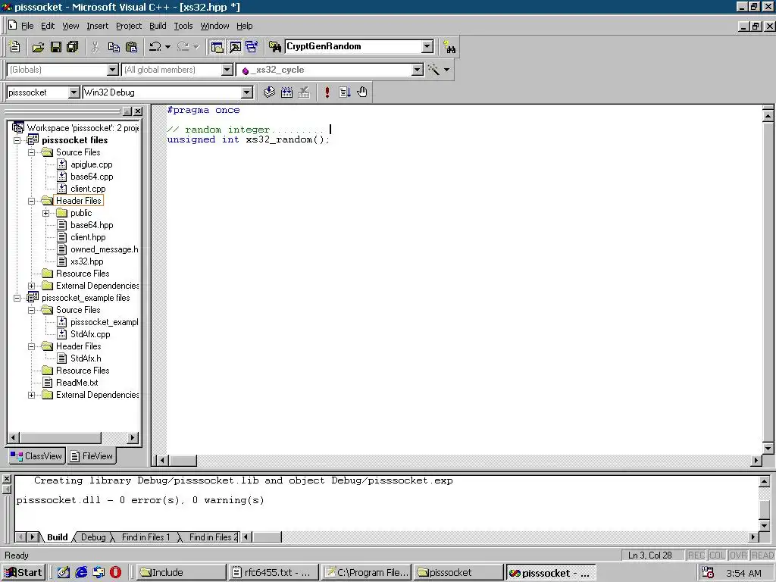Click the output pane close X button
The width and height of the screenshot is (776, 582).
(6, 479)
